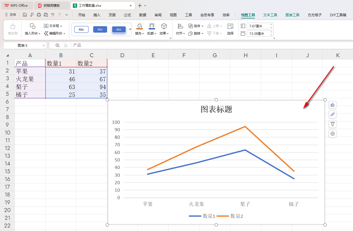Click the zoom magnifier in formula bar

tap(57, 45)
